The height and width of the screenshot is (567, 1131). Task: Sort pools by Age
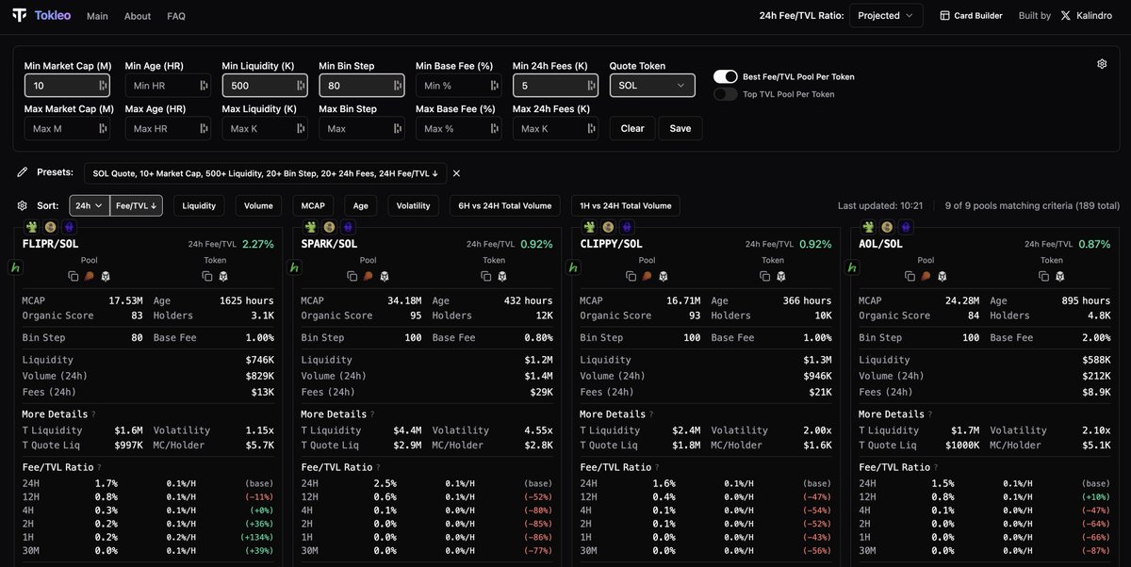(x=361, y=205)
